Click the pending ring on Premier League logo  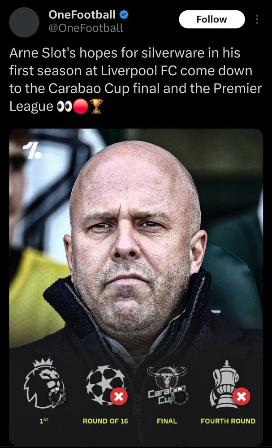pyautogui.click(x=57, y=396)
